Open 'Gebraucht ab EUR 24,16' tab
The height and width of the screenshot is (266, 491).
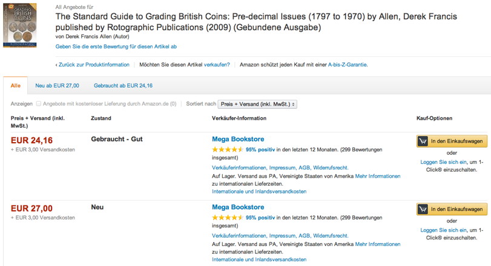[123, 86]
